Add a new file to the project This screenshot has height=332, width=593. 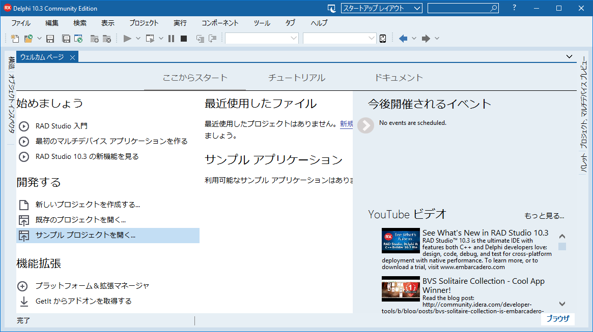(x=96, y=38)
